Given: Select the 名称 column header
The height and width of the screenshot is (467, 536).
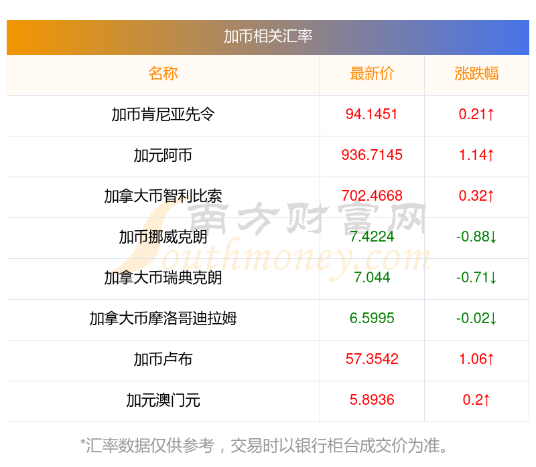Looking at the screenshot, I should point(163,74).
